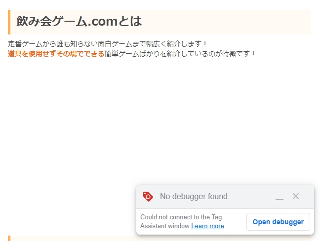This screenshot has width=321, height=241.
Task: Click the text 簡単ゲームばかりを紹介しているのが特徴です
Action: (x=177, y=54)
